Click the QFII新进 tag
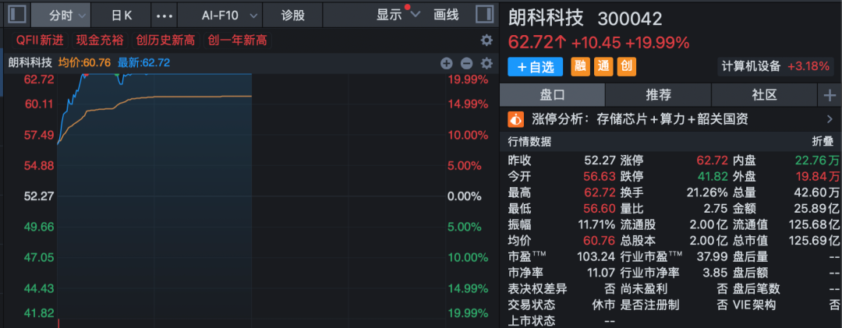 pyautogui.click(x=40, y=41)
